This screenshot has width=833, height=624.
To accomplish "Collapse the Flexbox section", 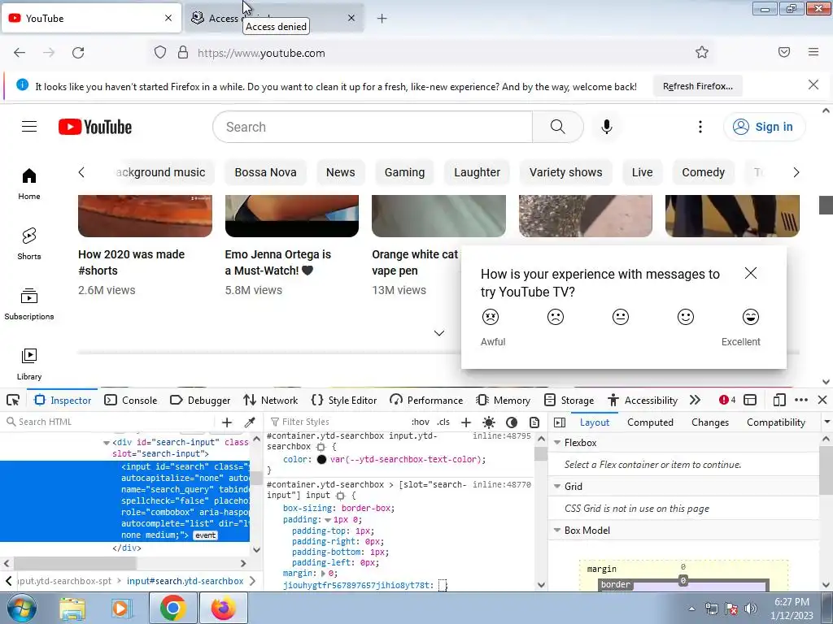I will pos(557,443).
